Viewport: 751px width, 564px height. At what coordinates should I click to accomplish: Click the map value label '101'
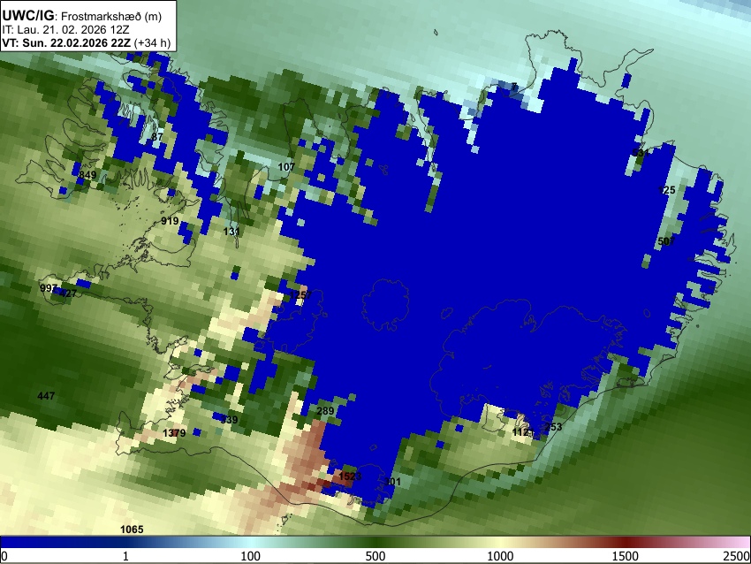pyautogui.click(x=392, y=482)
